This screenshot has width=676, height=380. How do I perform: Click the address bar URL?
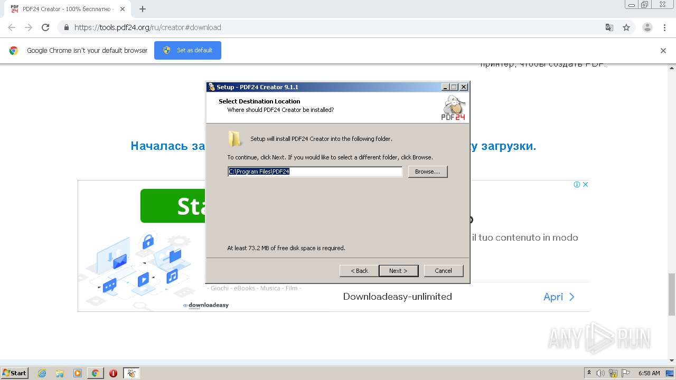click(x=148, y=27)
